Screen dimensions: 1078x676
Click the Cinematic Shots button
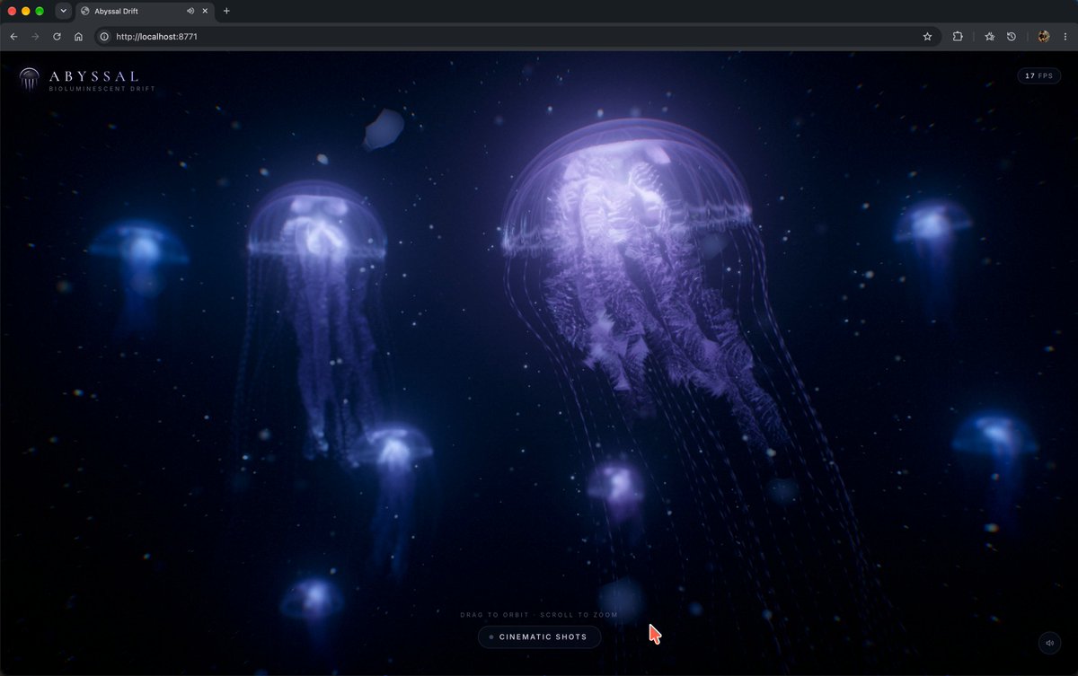[x=539, y=636]
